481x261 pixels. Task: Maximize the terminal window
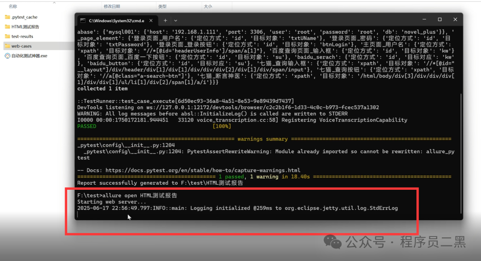click(x=440, y=19)
